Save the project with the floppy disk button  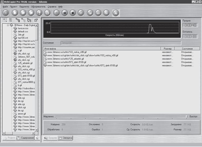[x=39, y=13]
